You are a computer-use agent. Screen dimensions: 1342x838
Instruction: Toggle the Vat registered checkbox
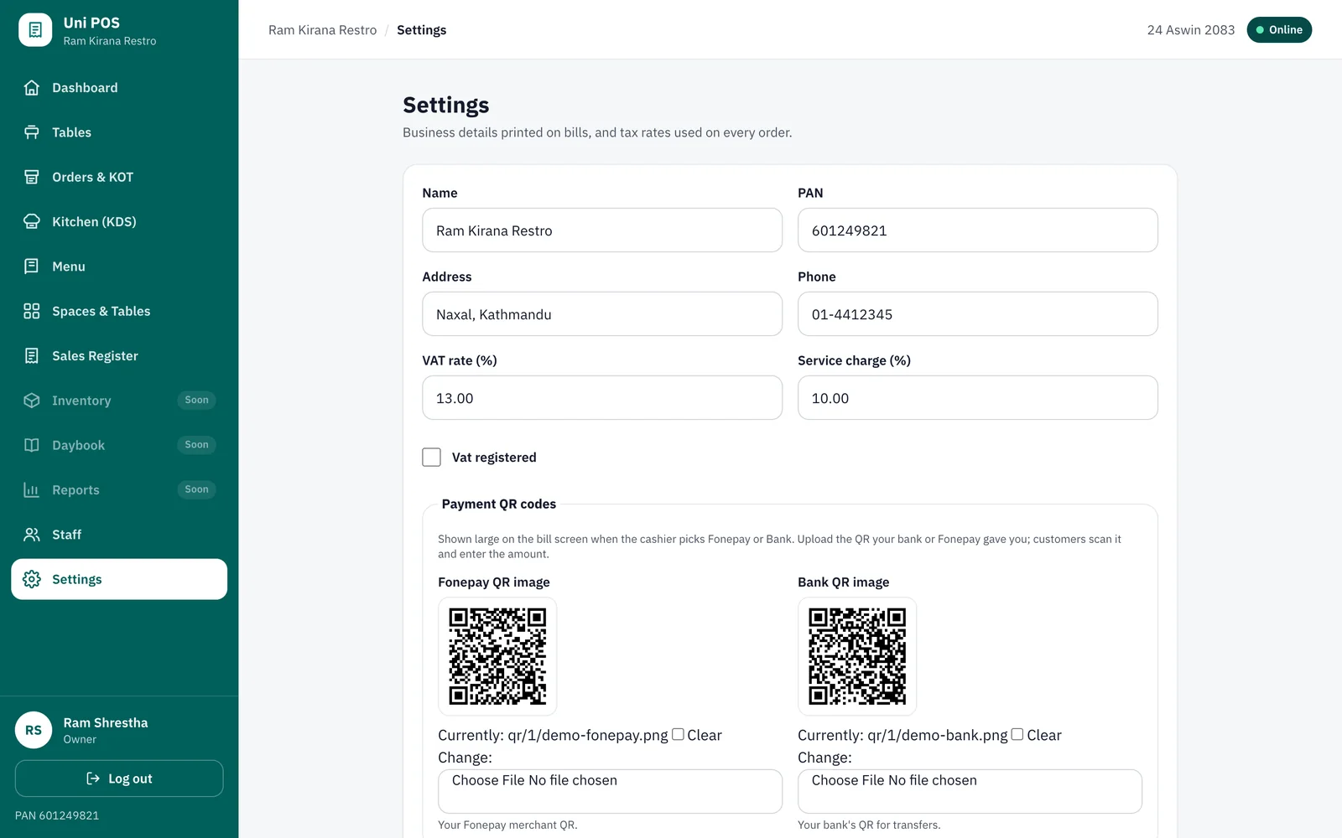pos(431,457)
